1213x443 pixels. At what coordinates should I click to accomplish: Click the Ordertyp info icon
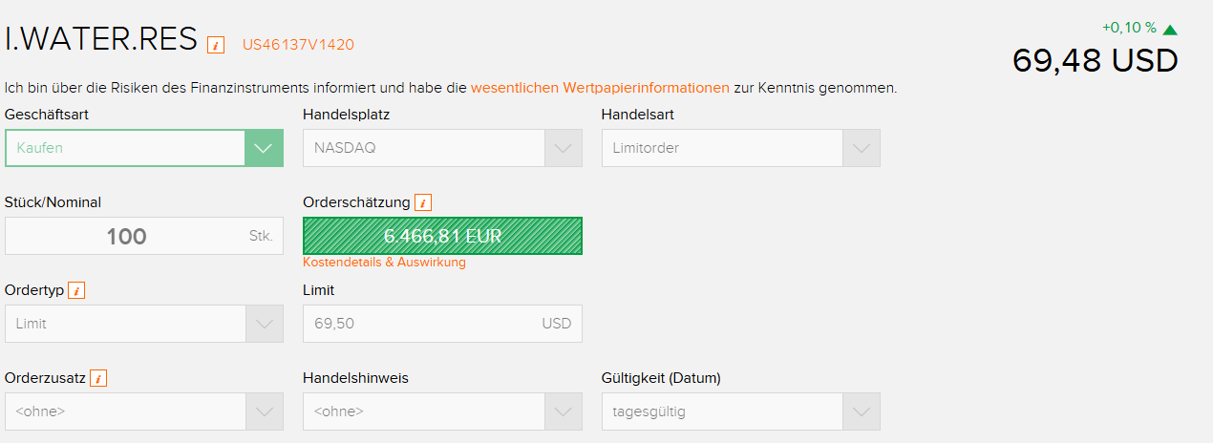(76, 290)
